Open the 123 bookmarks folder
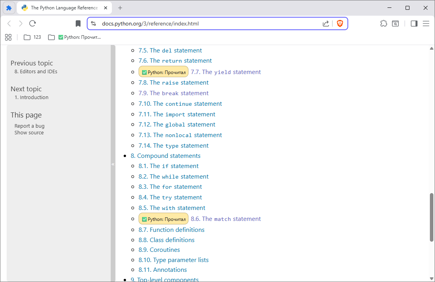 [x=33, y=37]
